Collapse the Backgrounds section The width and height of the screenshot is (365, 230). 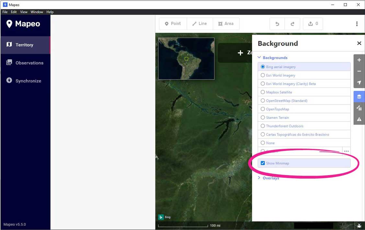[273, 57]
